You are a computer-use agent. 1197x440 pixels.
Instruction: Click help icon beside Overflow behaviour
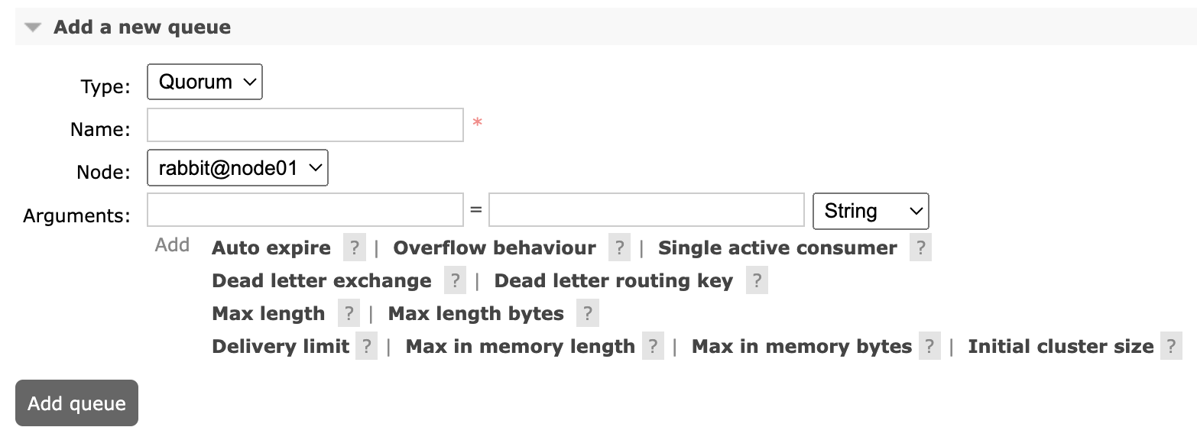coord(619,248)
